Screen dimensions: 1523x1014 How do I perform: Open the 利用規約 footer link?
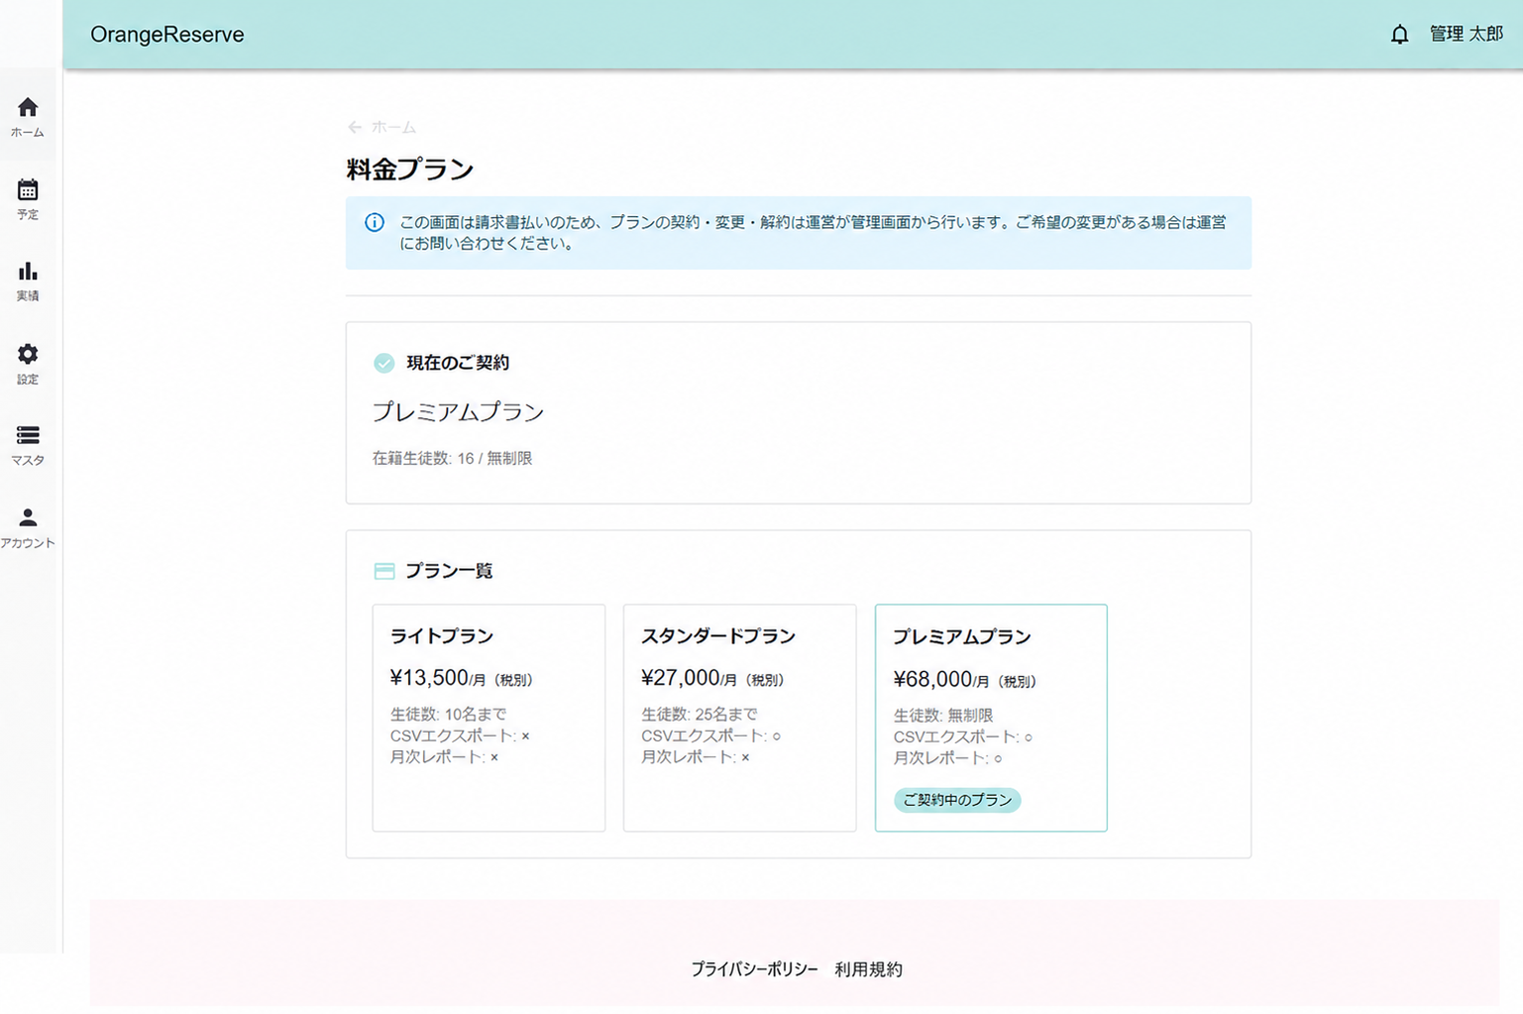tap(868, 969)
